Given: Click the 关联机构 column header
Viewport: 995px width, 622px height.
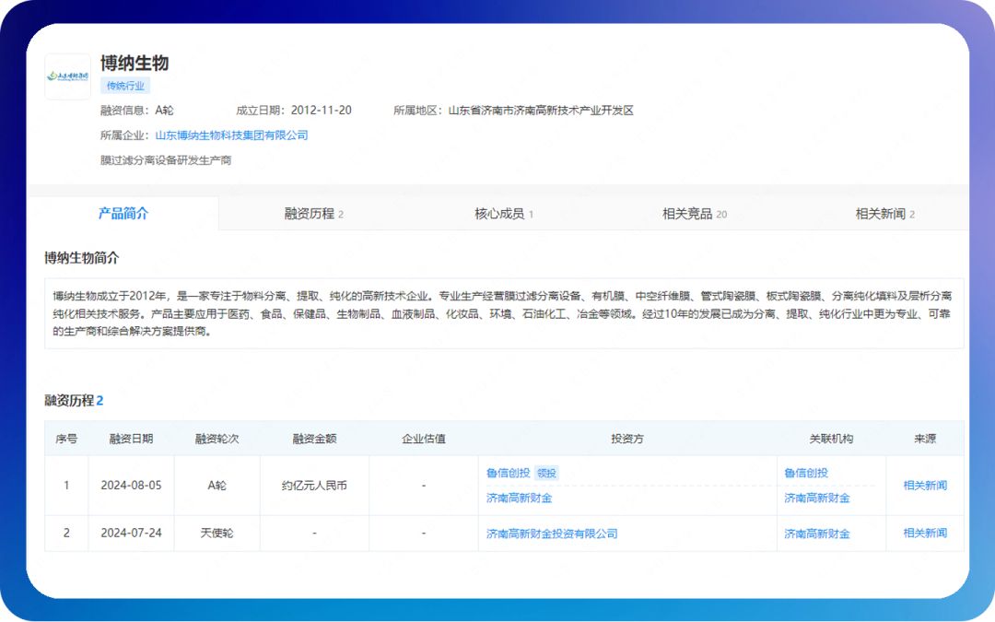Looking at the screenshot, I should click(x=831, y=439).
